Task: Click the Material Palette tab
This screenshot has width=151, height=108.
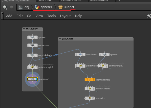Action: 71,1
